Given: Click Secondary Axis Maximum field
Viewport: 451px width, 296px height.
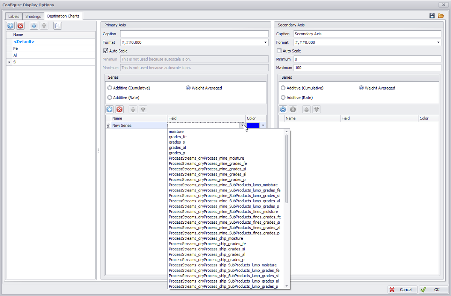Looking at the screenshot, I should click(x=367, y=68).
